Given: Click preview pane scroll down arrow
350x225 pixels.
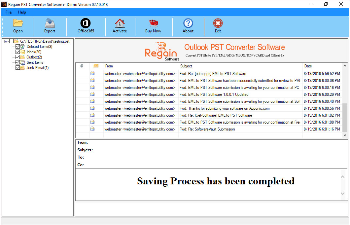Looking at the screenshot, I should pos(343,193).
